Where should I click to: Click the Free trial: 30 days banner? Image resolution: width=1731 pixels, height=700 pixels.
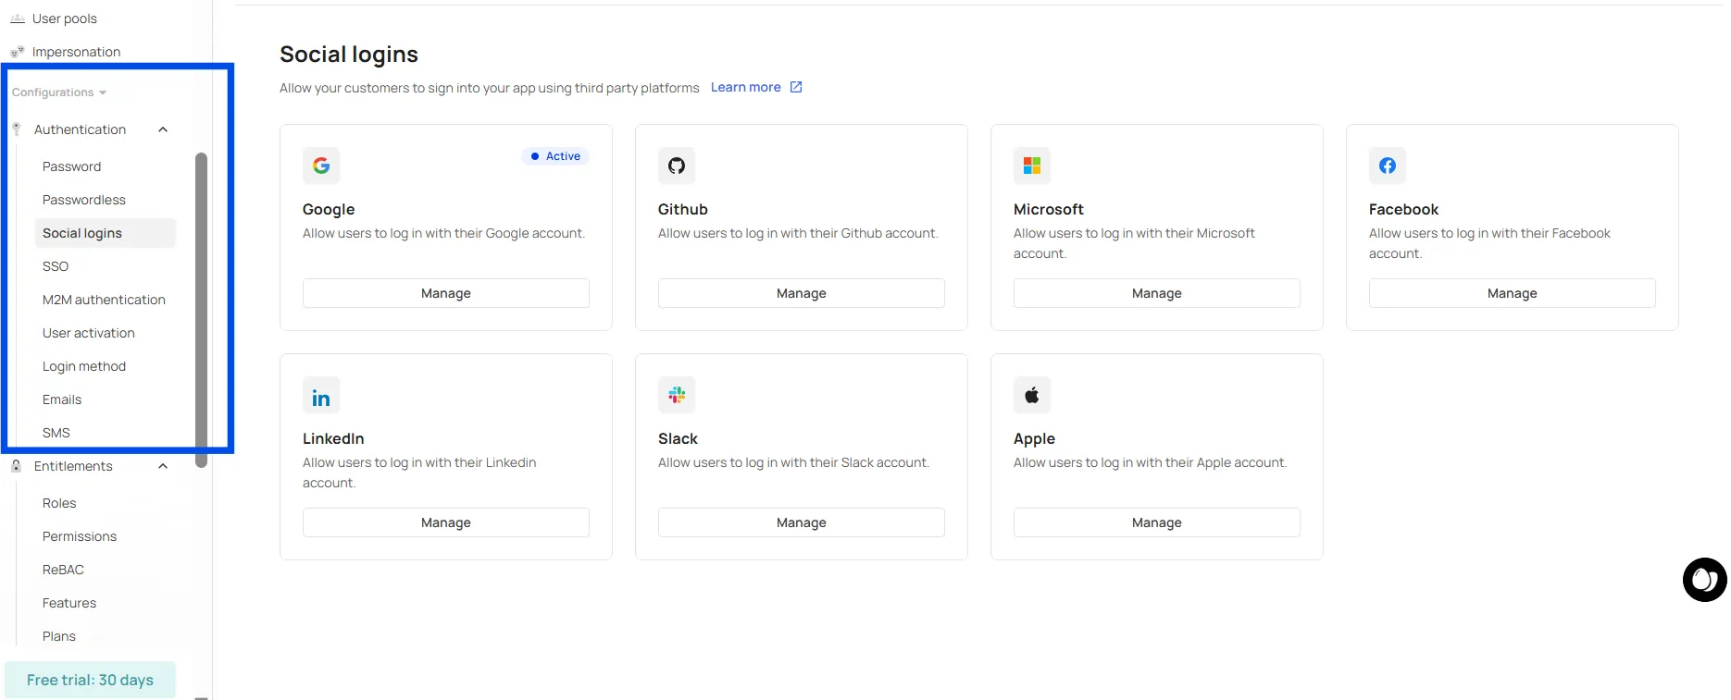click(x=90, y=680)
